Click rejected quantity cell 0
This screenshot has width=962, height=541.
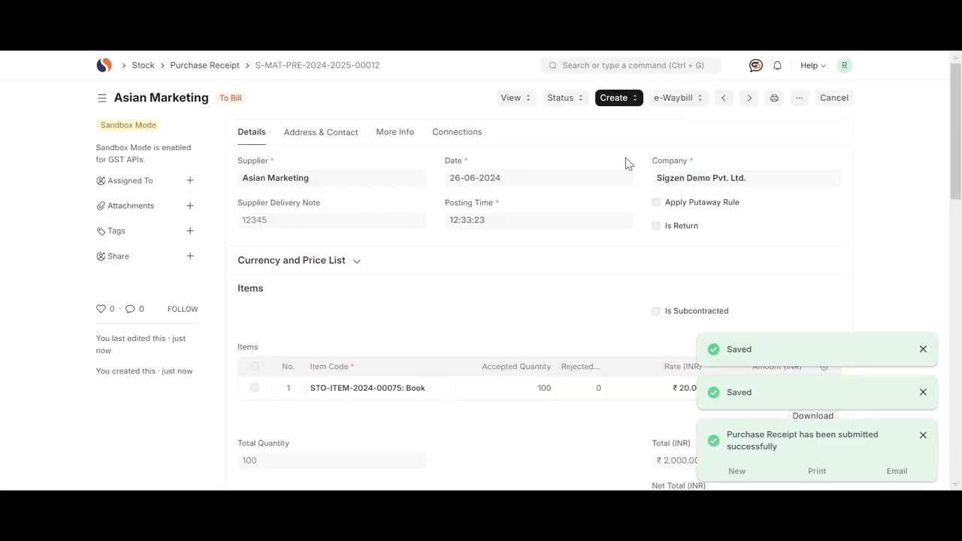coord(582,388)
